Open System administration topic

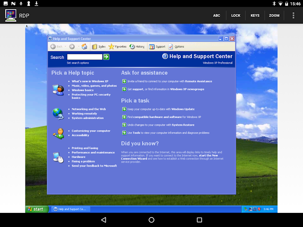(88, 118)
